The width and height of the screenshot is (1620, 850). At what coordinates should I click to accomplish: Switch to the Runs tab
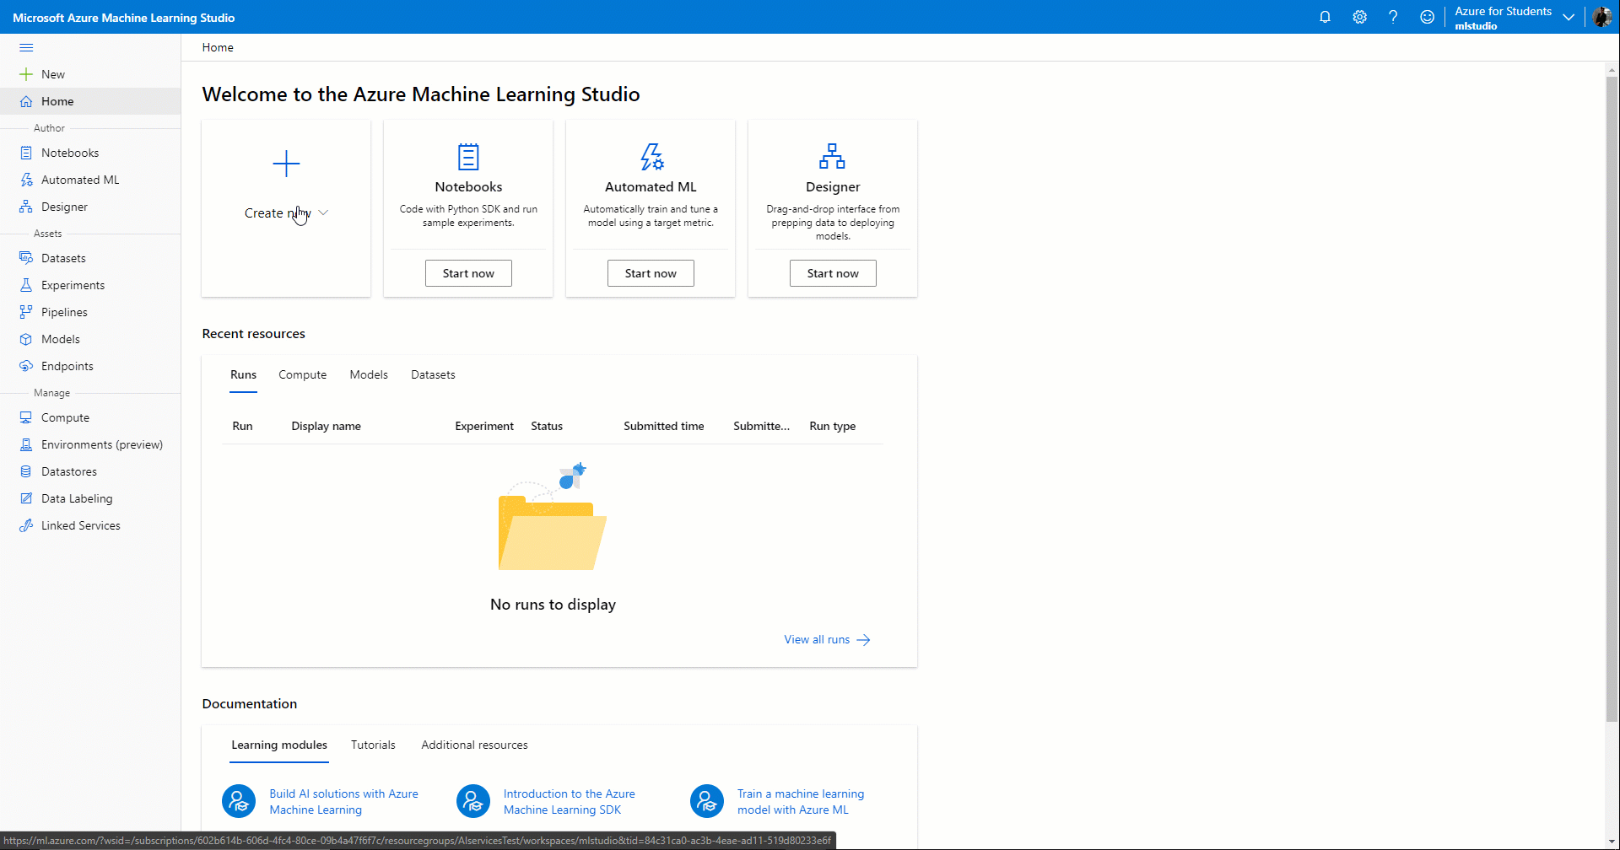(x=243, y=374)
